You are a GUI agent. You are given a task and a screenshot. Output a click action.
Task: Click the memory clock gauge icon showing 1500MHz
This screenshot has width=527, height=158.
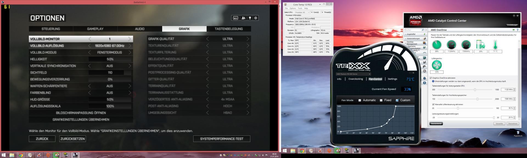tap(466, 44)
